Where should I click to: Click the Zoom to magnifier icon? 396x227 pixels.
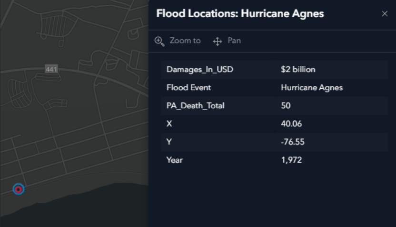[x=159, y=41]
